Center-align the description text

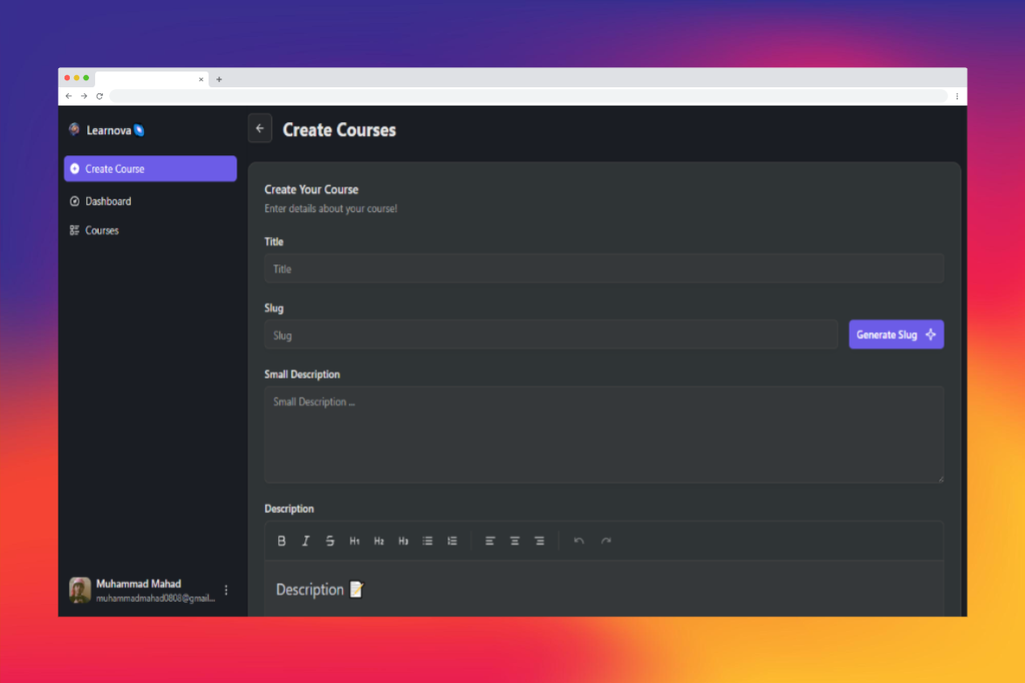pos(515,541)
